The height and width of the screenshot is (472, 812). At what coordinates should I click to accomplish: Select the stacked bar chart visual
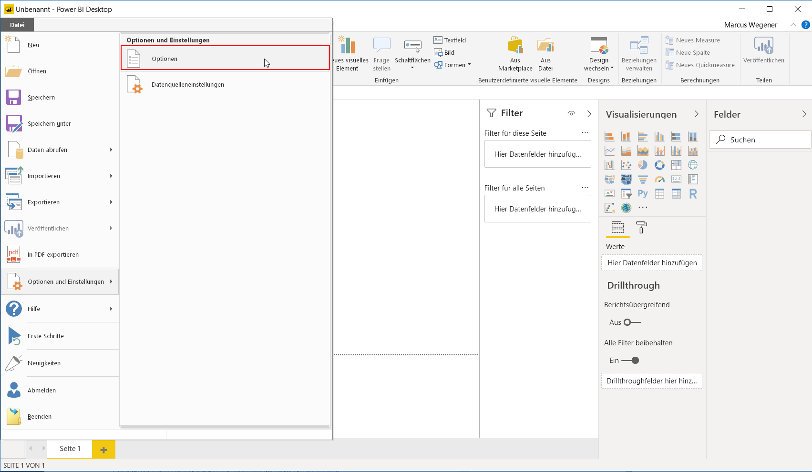pos(609,137)
